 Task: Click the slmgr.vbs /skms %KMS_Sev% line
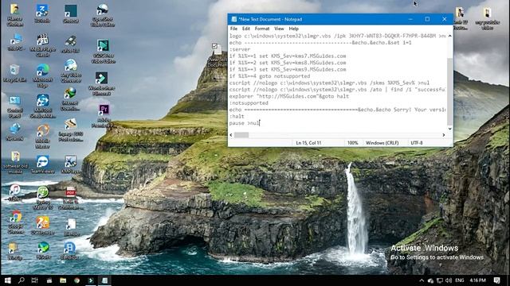[x=329, y=83]
